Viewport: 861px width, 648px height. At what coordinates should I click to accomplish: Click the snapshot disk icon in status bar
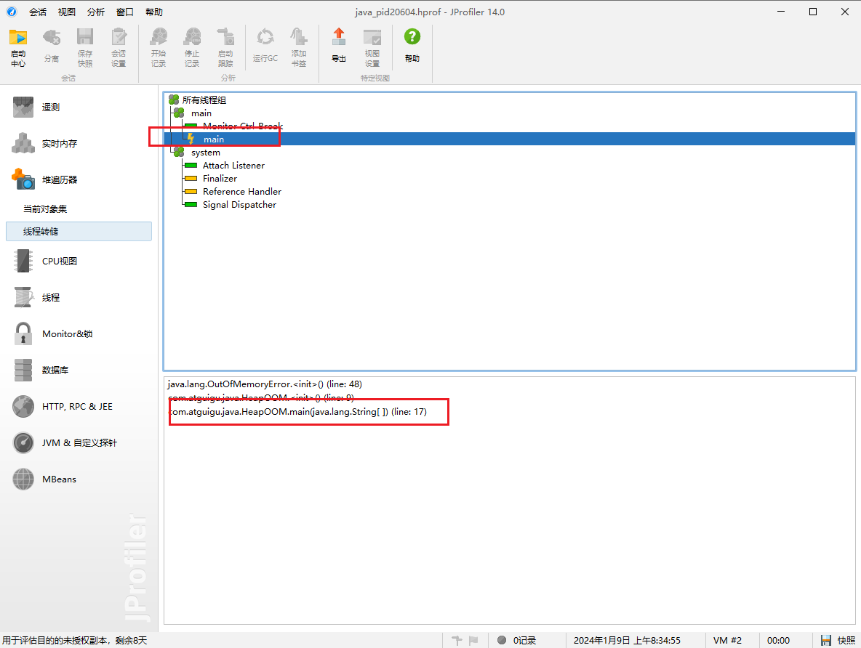[826, 640]
